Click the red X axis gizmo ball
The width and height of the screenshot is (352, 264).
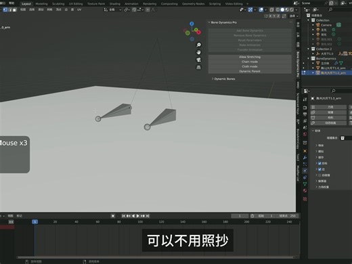[x=199, y=32]
